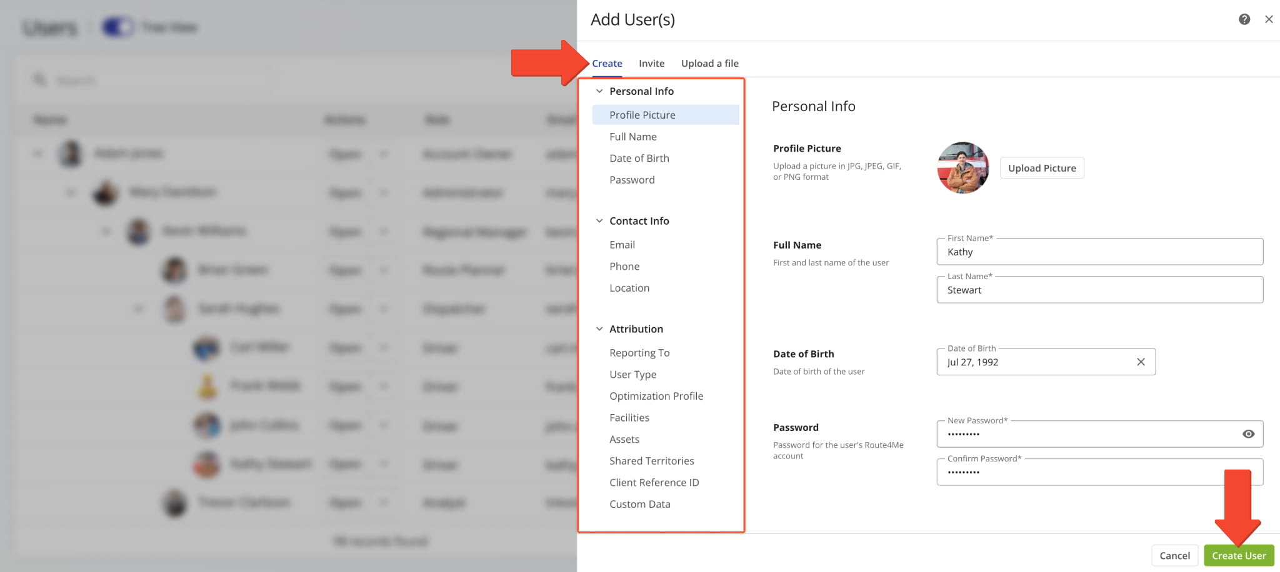Collapse the Contact Info section
The width and height of the screenshot is (1280, 572).
[x=599, y=221]
